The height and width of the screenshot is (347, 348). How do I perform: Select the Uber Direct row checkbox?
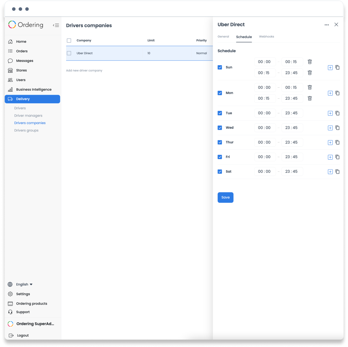(x=69, y=53)
